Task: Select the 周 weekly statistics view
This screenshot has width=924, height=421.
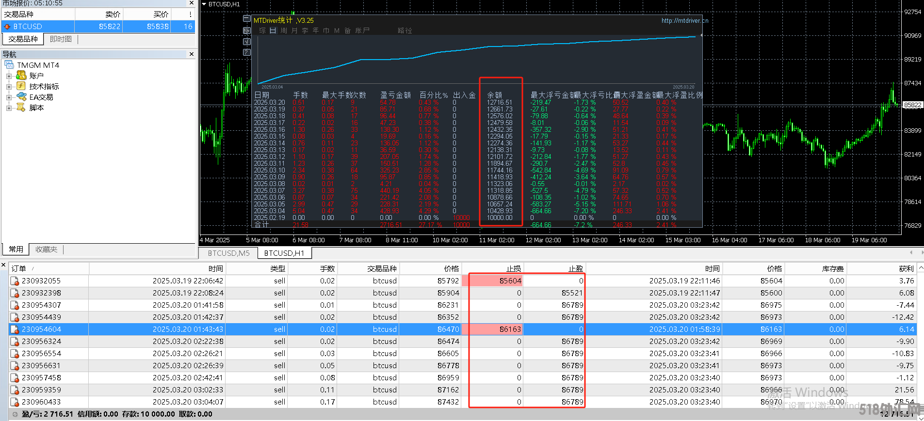Action: point(284,31)
